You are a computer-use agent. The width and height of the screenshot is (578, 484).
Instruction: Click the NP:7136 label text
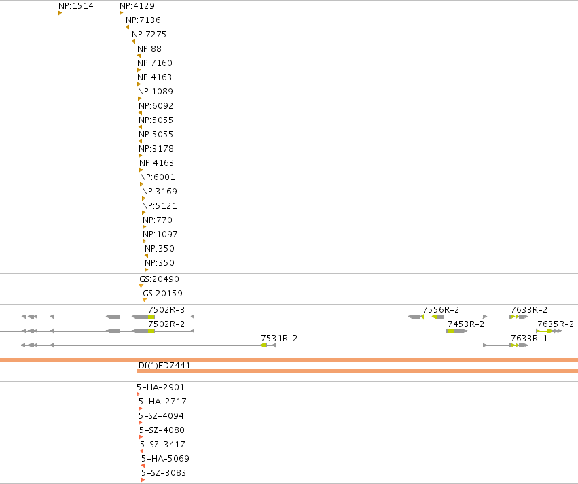pyautogui.click(x=143, y=20)
